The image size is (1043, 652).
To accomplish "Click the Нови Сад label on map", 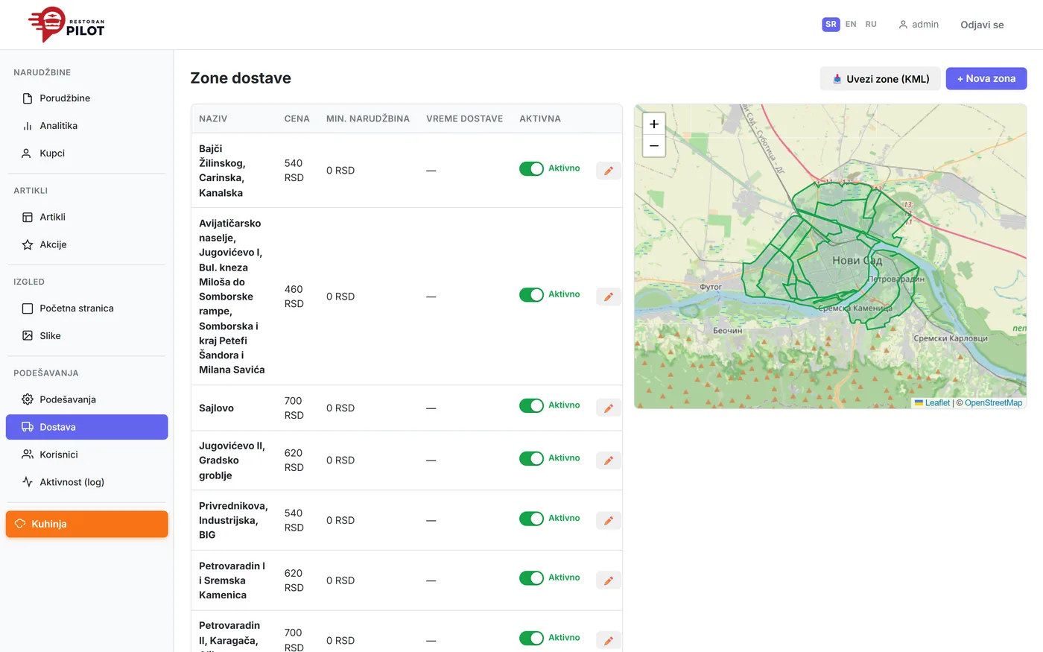I will 857,261.
